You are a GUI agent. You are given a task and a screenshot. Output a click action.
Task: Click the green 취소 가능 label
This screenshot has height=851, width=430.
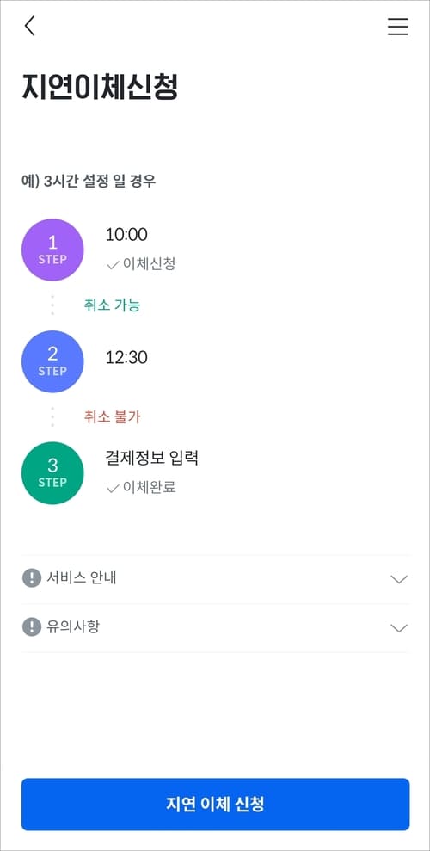113,305
